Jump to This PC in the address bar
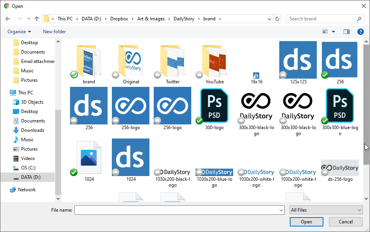This screenshot has height=232, width=370. point(65,19)
